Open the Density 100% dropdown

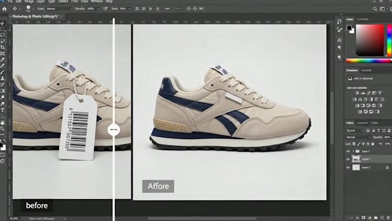[x=93, y=9]
